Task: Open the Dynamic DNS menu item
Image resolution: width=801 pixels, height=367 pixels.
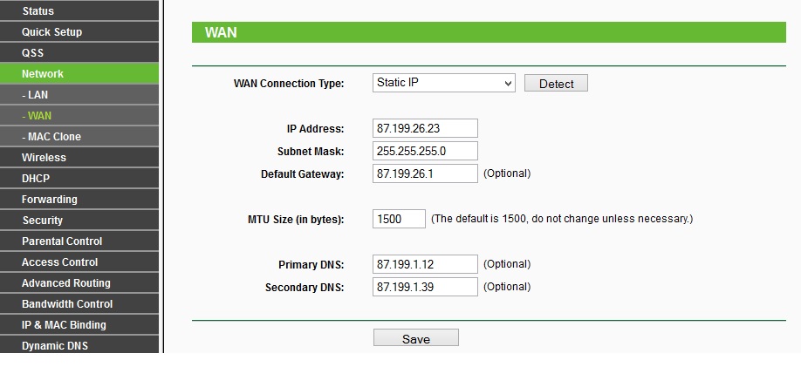Action: tap(79, 345)
